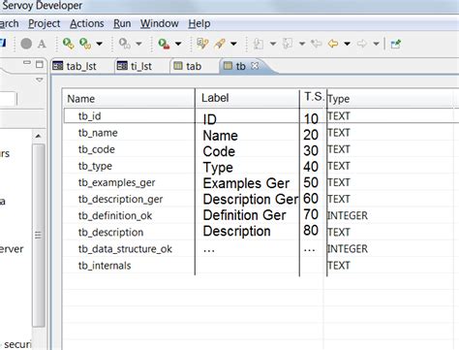Image resolution: width=459 pixels, height=350 pixels.
Task: Open the Run menu
Action: [x=122, y=23]
